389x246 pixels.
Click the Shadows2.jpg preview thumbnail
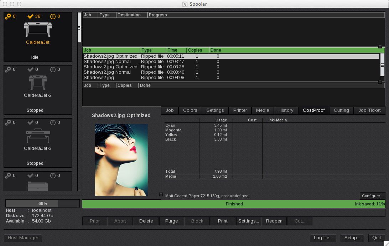click(x=121, y=160)
